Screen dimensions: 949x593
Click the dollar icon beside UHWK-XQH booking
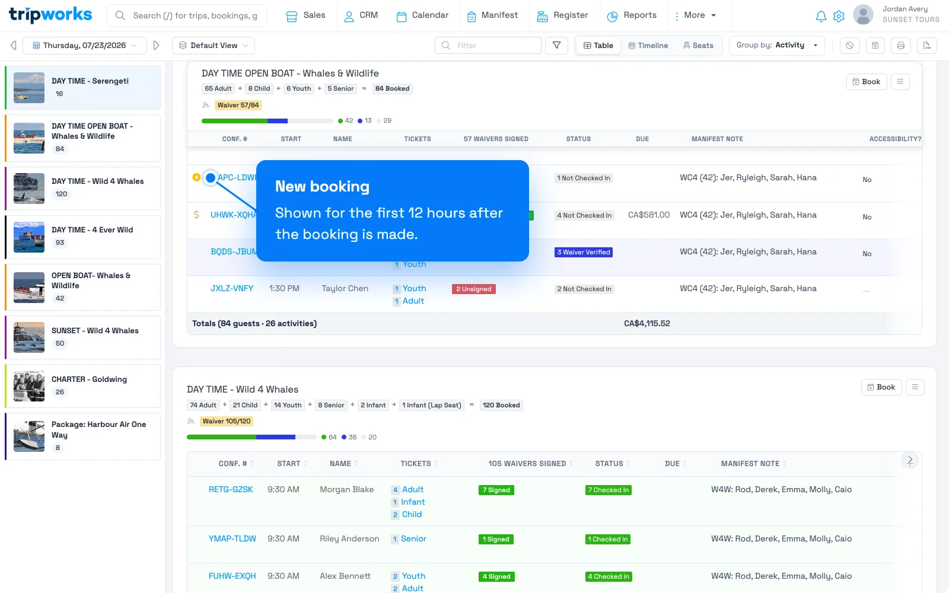tap(196, 215)
